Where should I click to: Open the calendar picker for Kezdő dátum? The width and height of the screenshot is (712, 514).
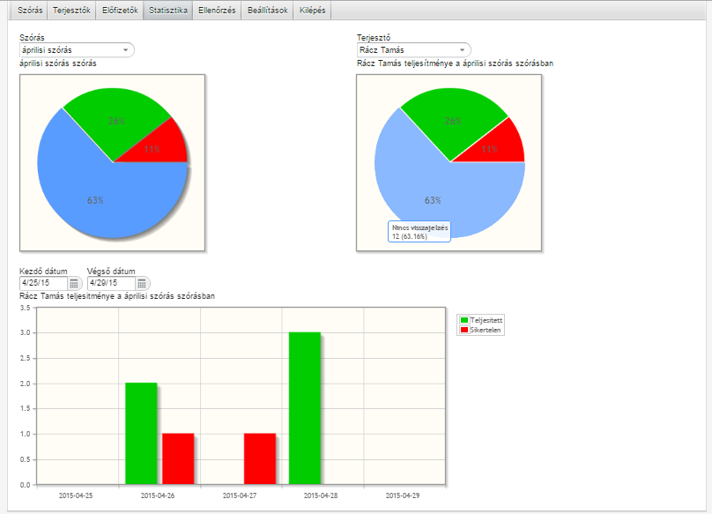click(x=74, y=284)
